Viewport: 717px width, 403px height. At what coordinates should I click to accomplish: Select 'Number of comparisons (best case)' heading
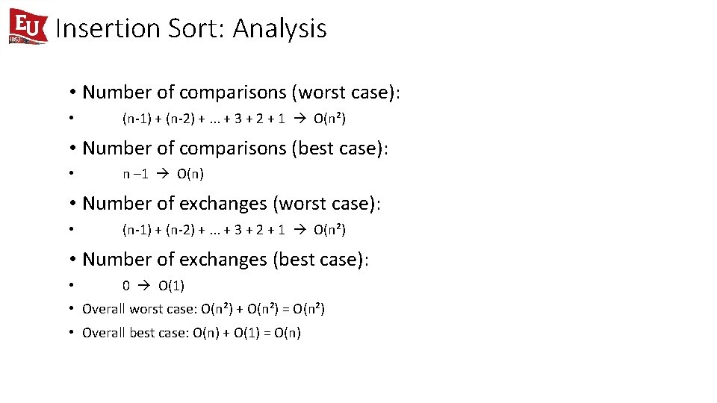(235, 148)
